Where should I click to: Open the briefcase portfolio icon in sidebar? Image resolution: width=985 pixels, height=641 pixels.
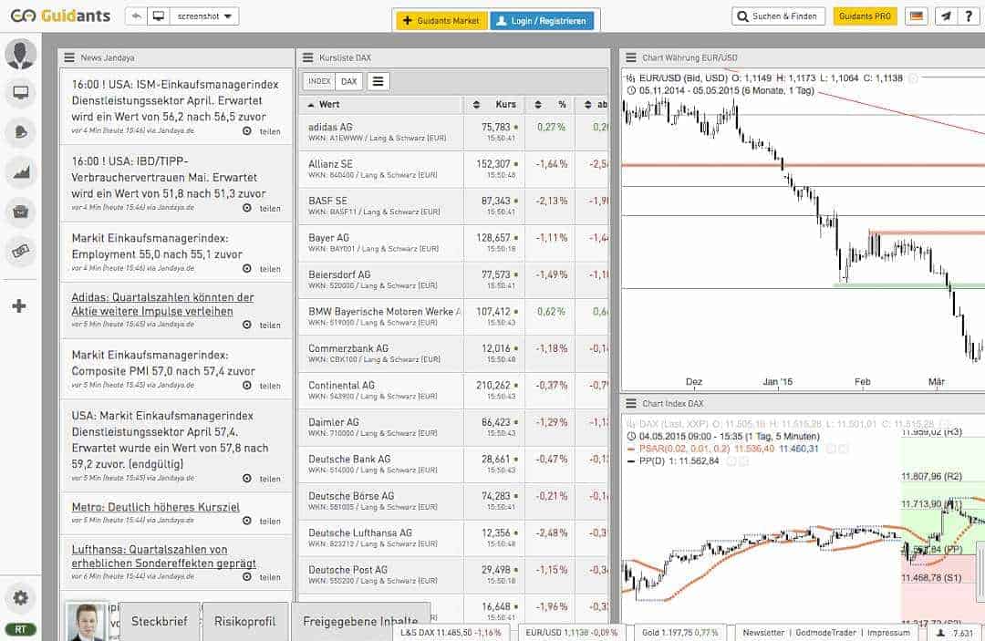click(20, 212)
